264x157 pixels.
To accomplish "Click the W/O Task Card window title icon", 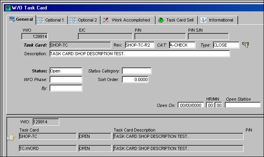I will click(x=8, y=8).
